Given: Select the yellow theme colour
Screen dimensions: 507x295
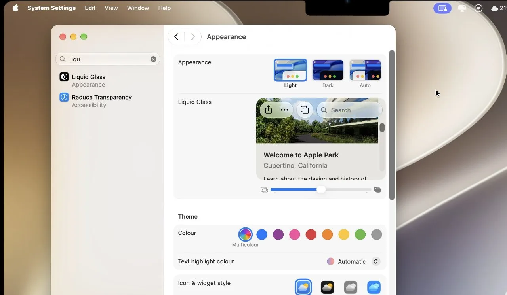Looking at the screenshot, I should (x=344, y=234).
